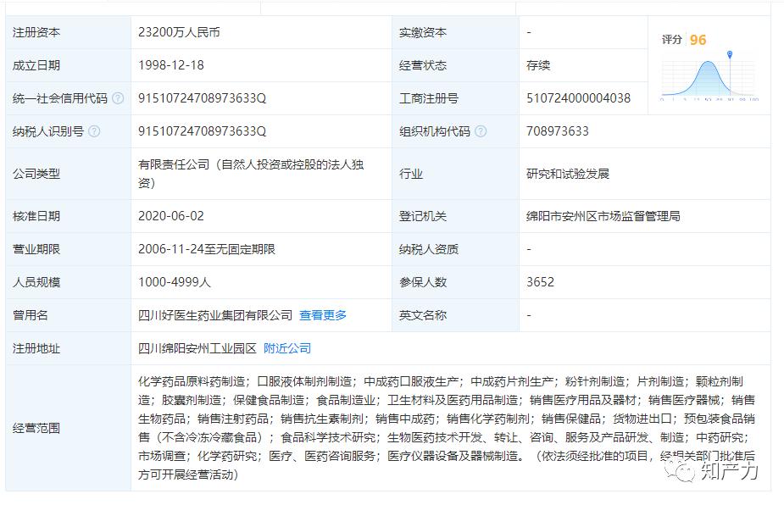The width and height of the screenshot is (784, 505).
Task: Click the 查看更多 link for former names
Action: (x=323, y=315)
